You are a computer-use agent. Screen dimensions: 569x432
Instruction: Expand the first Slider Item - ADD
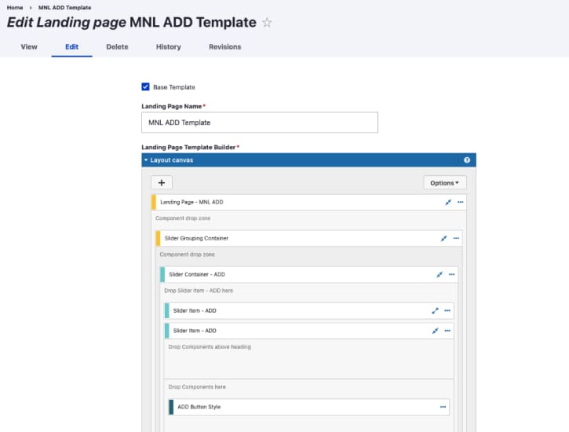pyautogui.click(x=435, y=311)
